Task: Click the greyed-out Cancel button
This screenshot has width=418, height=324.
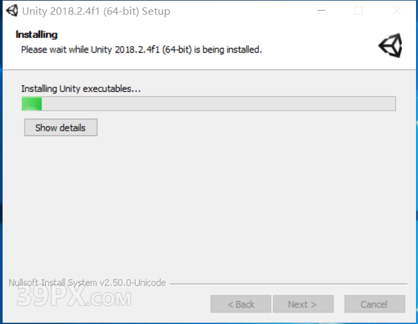Action: (375, 304)
